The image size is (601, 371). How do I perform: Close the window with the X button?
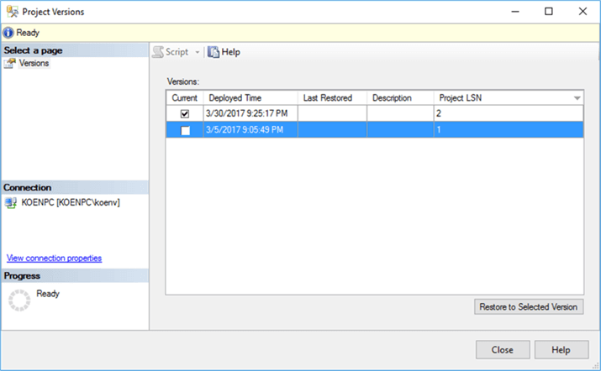[583, 12]
